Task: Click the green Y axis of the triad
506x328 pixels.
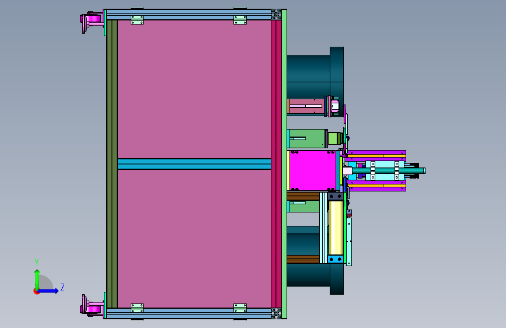Action: click(37, 279)
